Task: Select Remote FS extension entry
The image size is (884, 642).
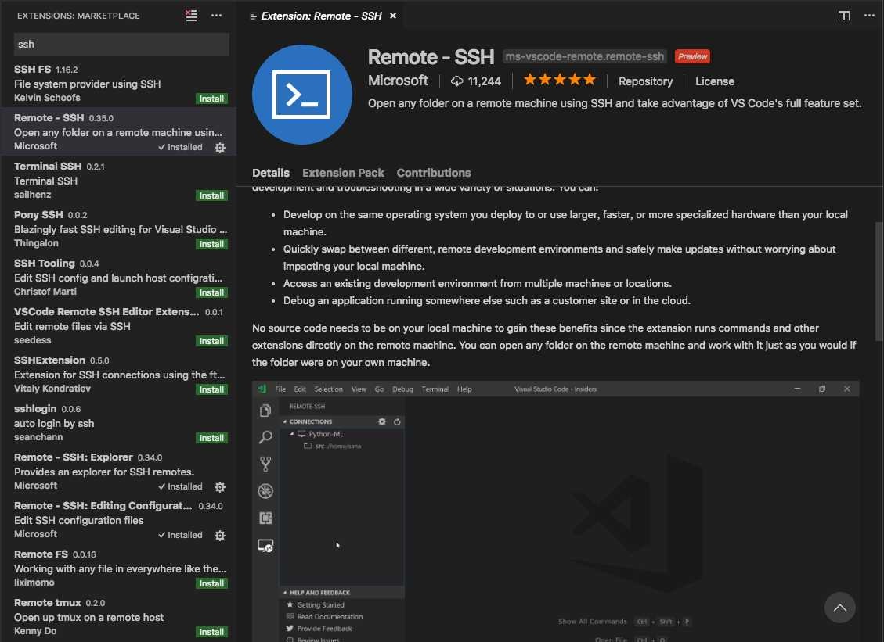Action: coord(118,568)
